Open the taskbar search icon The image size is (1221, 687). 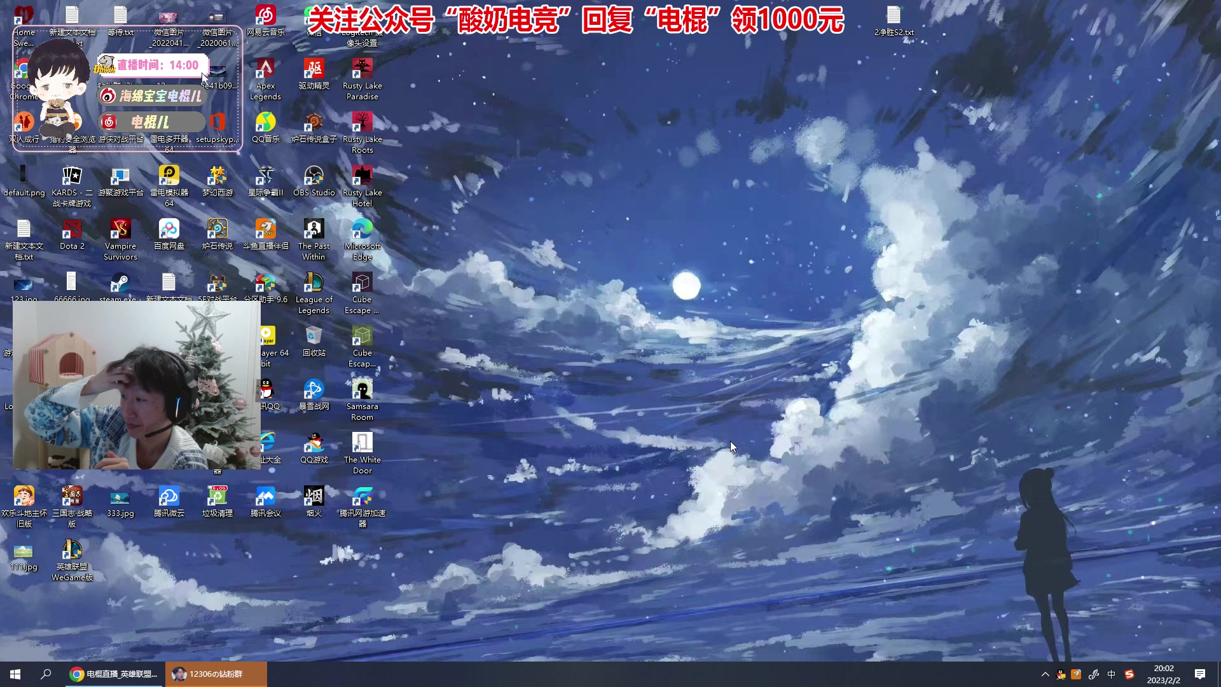46,674
